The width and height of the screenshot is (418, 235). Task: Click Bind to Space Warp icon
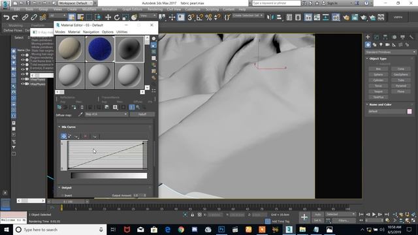pos(42,18)
